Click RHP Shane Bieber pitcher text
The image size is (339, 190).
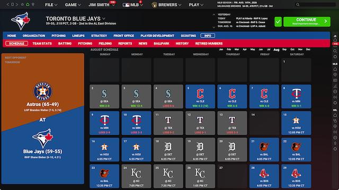point(42,157)
